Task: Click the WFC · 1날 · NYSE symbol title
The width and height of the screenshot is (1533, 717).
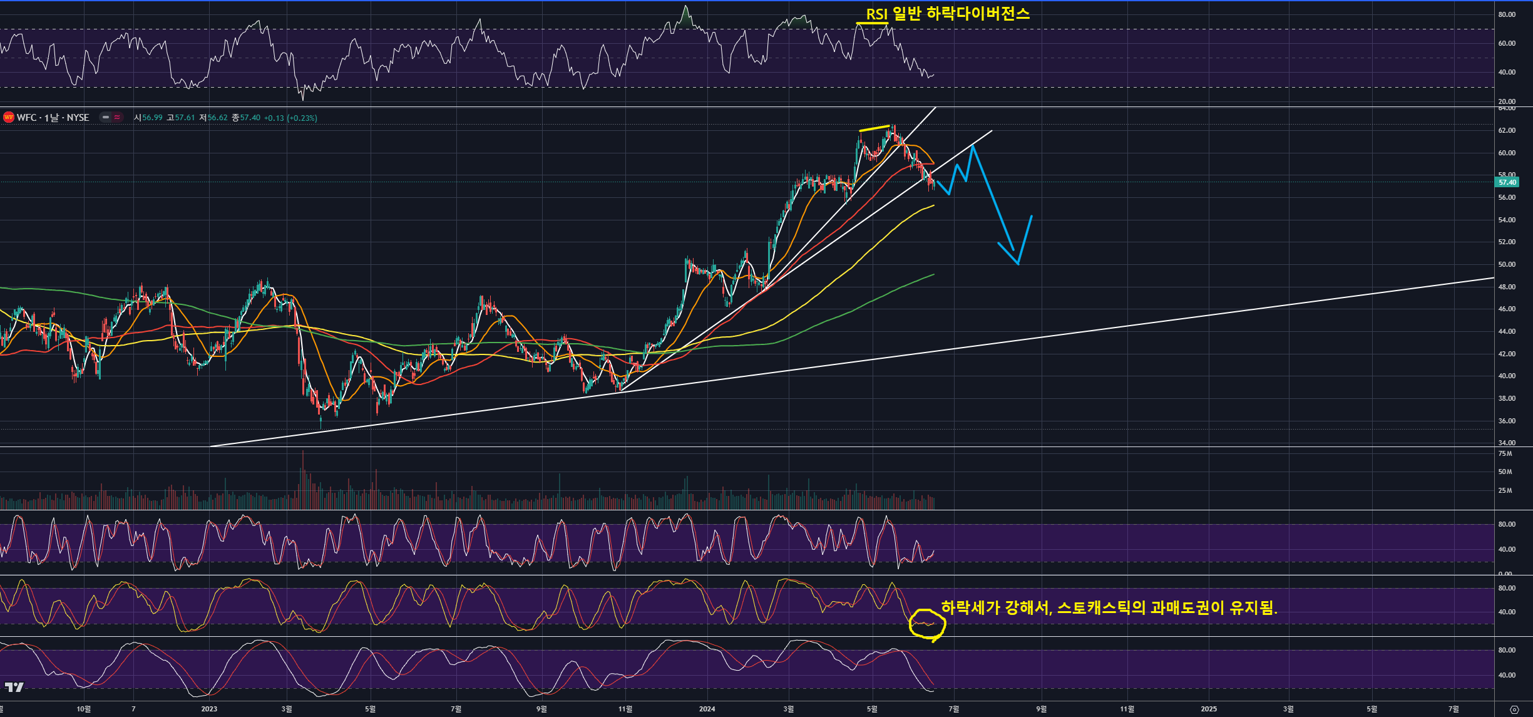Action: tap(53, 118)
